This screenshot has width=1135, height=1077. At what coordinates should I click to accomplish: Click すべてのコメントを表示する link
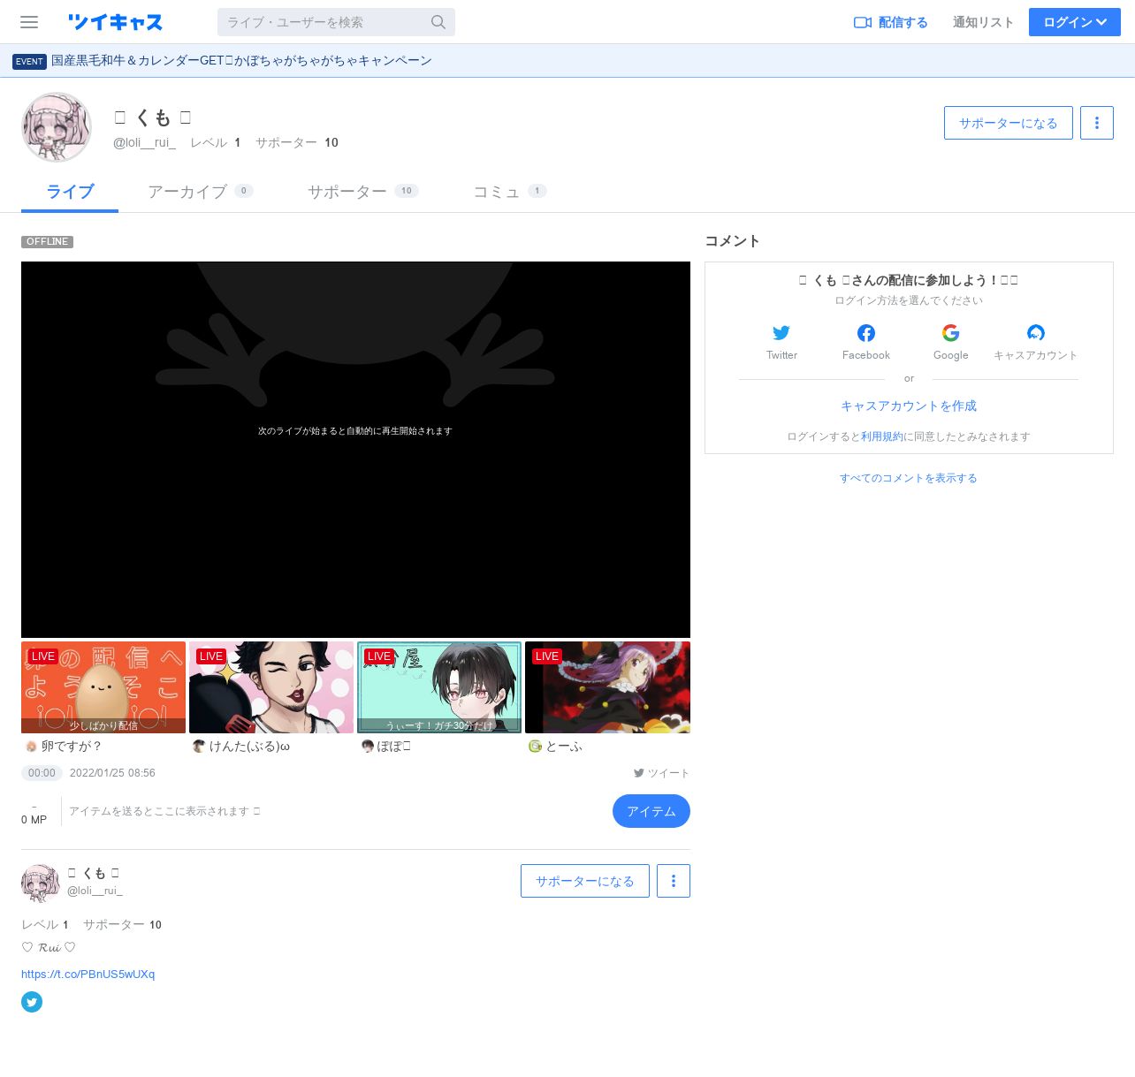pos(909,478)
